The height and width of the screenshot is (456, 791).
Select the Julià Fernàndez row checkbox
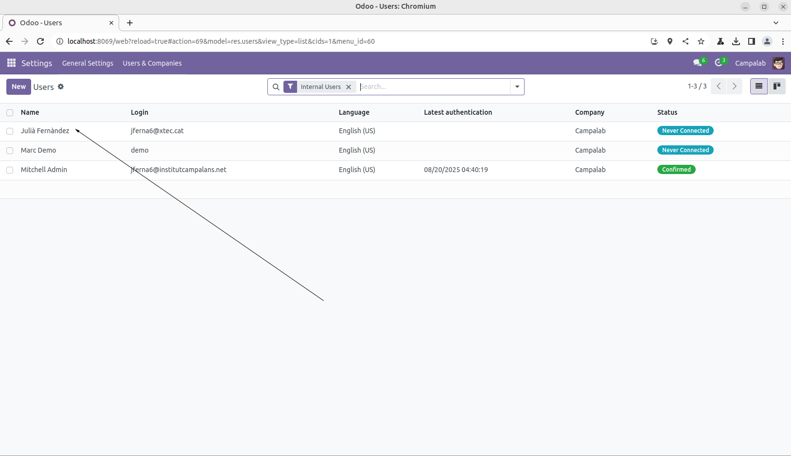[x=10, y=131]
